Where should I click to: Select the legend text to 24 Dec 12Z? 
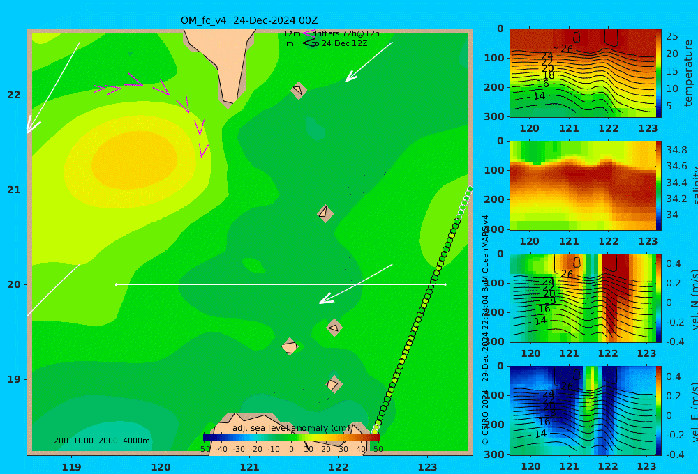pyautogui.click(x=339, y=44)
